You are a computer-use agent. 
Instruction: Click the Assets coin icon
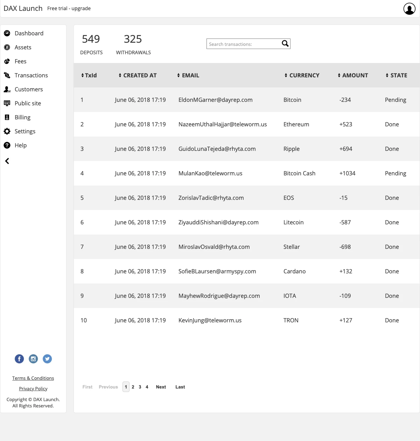[x=7, y=47]
